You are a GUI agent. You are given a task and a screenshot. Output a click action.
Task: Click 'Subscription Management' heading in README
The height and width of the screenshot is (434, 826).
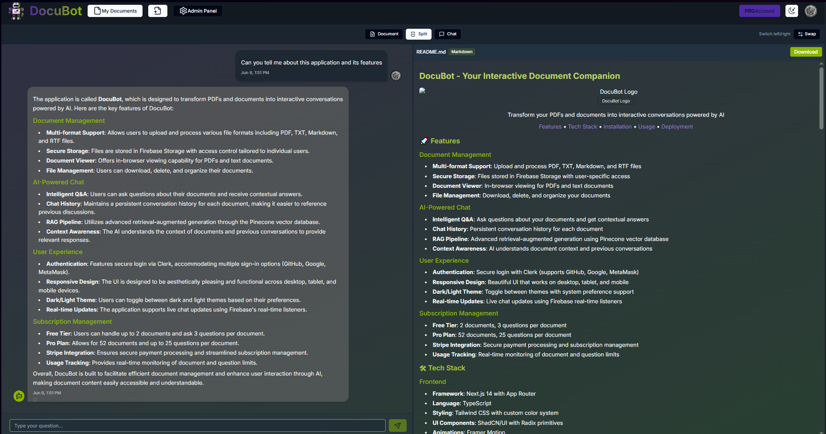(x=459, y=313)
